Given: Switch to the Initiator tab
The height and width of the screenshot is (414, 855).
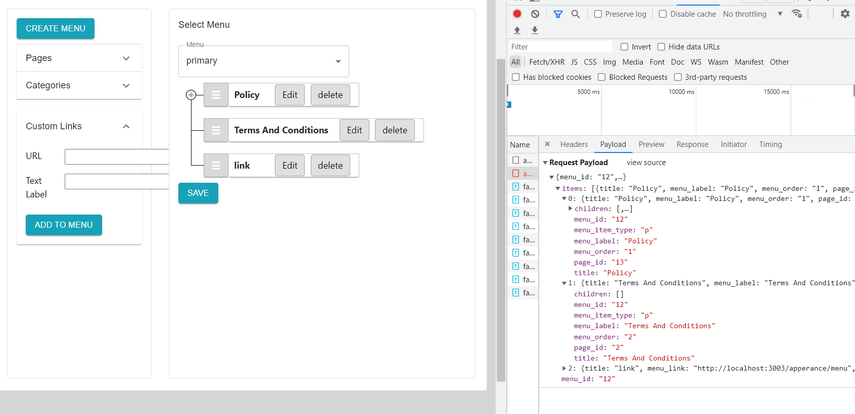Looking at the screenshot, I should pos(734,144).
